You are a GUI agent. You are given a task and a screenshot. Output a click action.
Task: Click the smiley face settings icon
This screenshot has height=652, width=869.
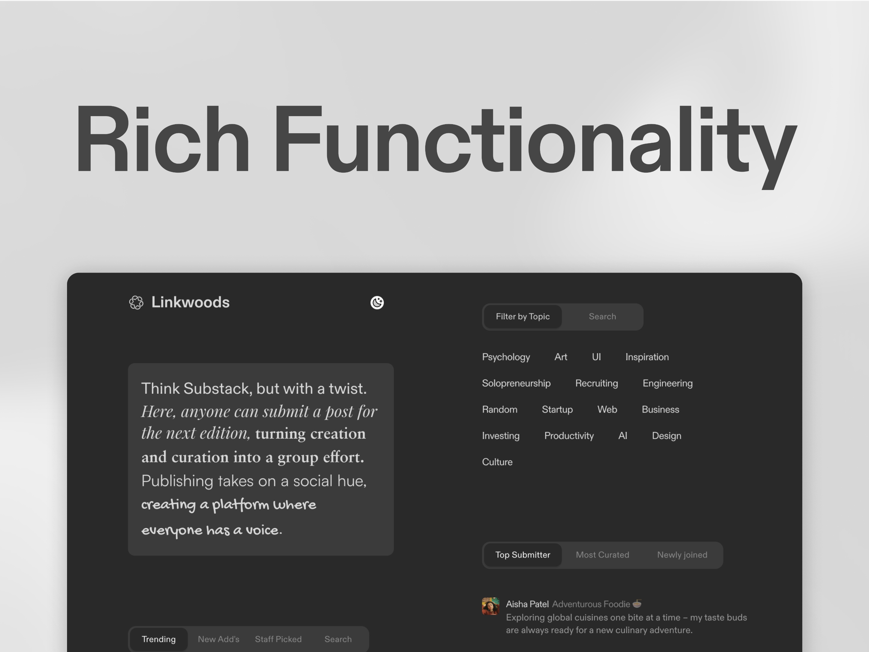point(378,301)
